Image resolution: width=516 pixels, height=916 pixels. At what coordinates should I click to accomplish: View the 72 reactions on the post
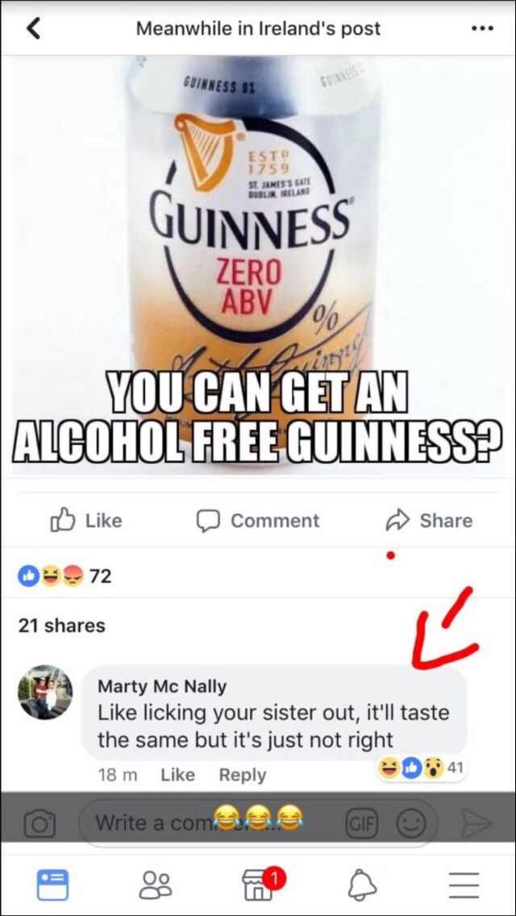coord(64,577)
